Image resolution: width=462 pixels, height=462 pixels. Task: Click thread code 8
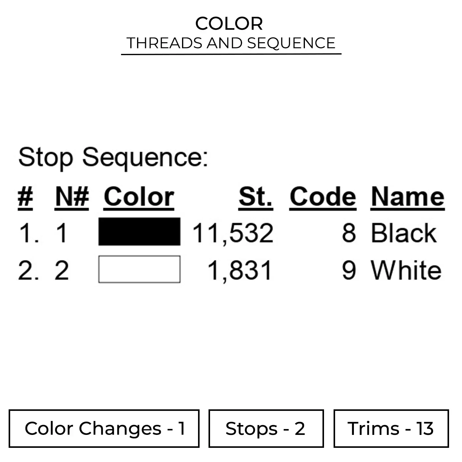[349, 233]
